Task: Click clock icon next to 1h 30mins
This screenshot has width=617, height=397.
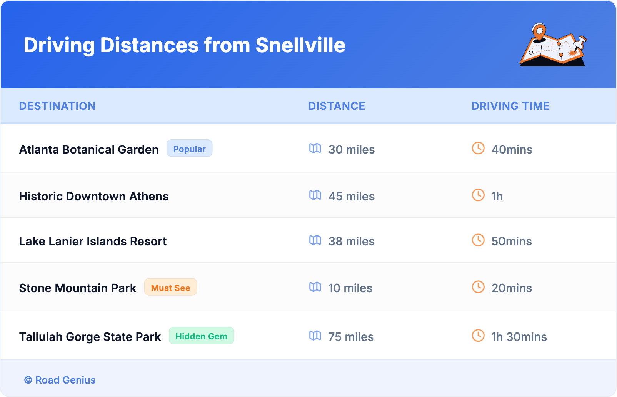Action: (478, 336)
